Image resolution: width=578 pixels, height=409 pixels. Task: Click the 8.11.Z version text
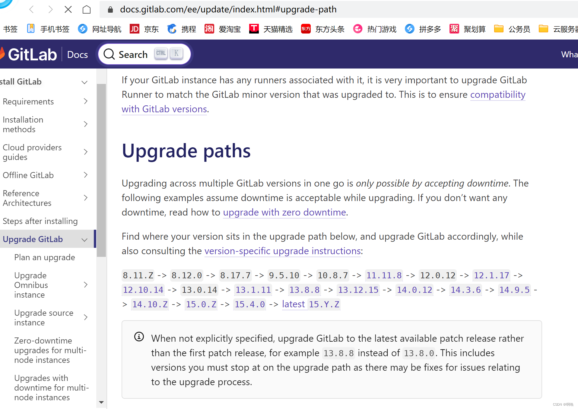click(x=138, y=275)
